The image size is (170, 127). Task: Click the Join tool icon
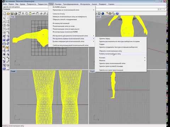pos(4,47)
